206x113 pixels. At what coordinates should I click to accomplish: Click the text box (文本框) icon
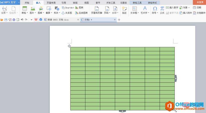tap(134, 9)
